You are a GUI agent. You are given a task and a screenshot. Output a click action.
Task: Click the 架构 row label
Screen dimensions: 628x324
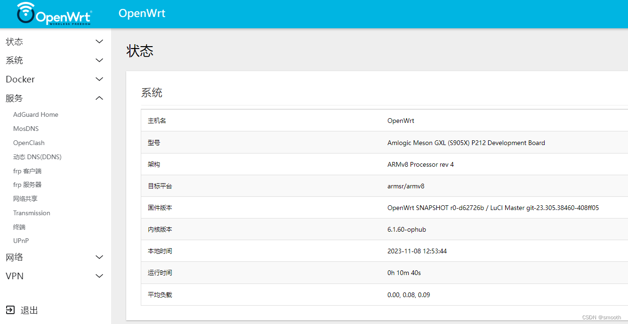tap(154, 164)
